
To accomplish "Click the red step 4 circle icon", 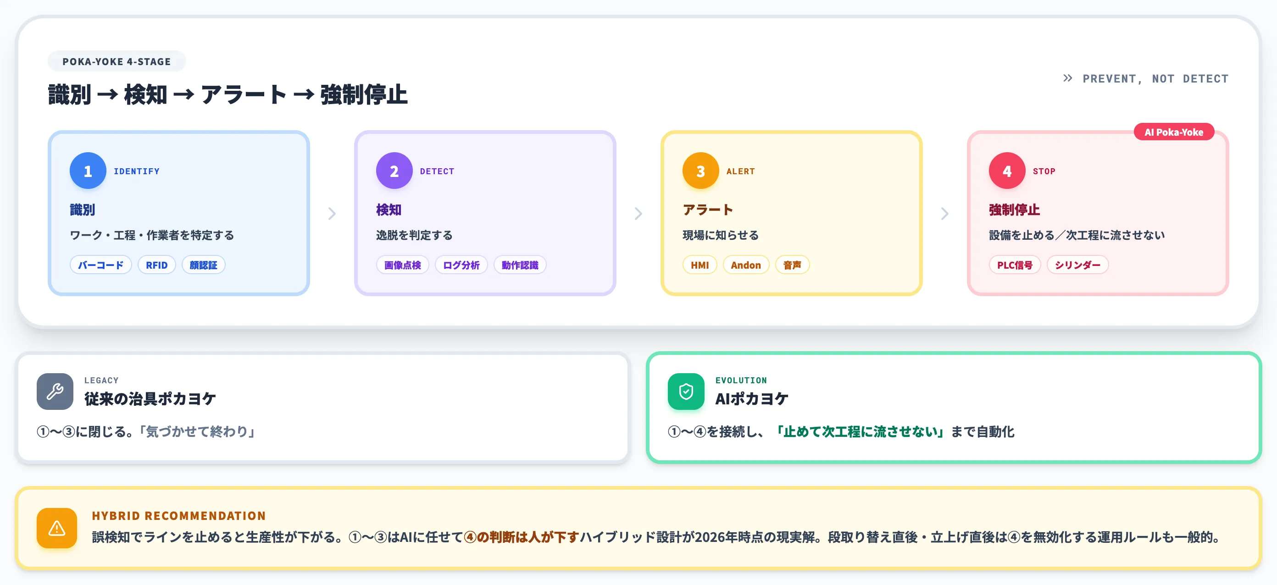I will pyautogui.click(x=1007, y=171).
